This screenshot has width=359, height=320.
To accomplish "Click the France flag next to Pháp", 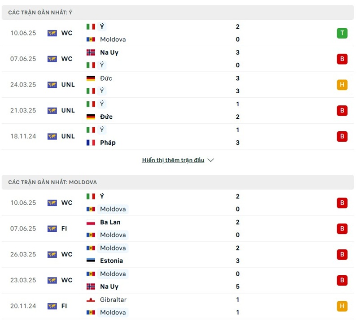I will click(91, 143).
